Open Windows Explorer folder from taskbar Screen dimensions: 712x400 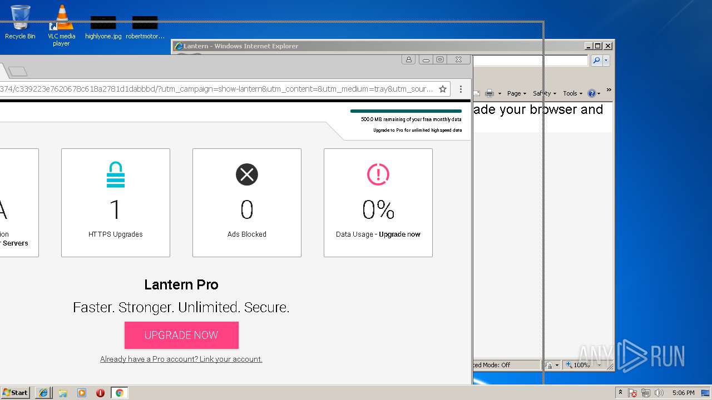pyautogui.click(x=63, y=393)
